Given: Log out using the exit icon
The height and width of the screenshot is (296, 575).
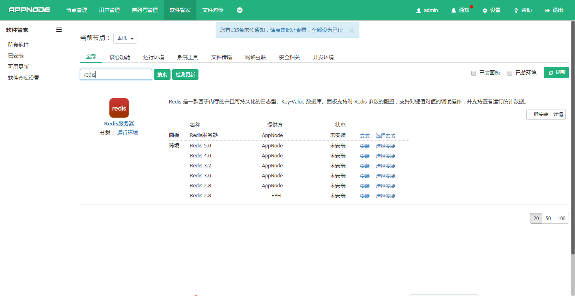Looking at the screenshot, I should (547, 10).
